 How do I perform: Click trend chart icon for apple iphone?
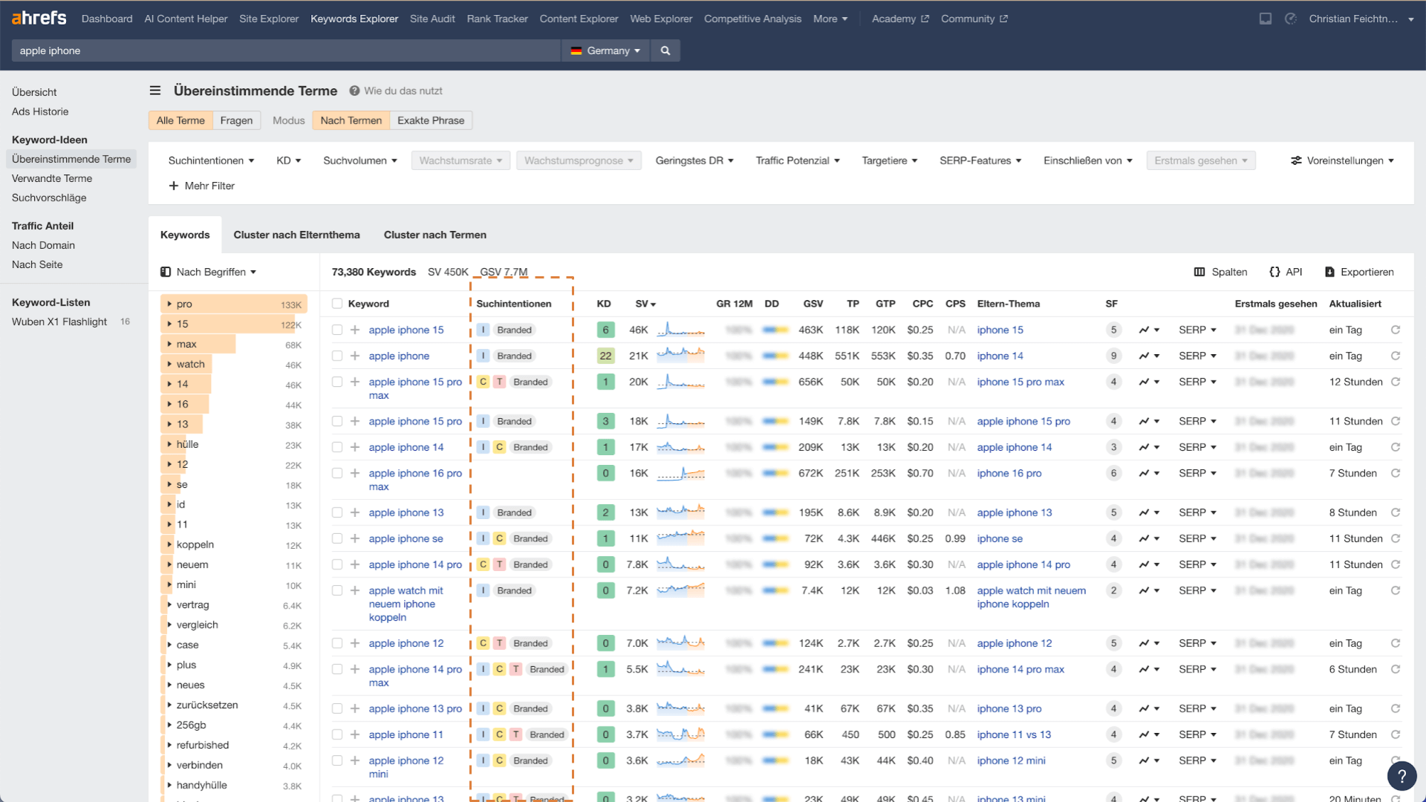1145,356
